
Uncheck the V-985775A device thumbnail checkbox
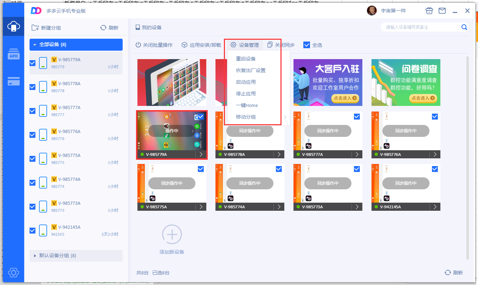(x=201, y=169)
